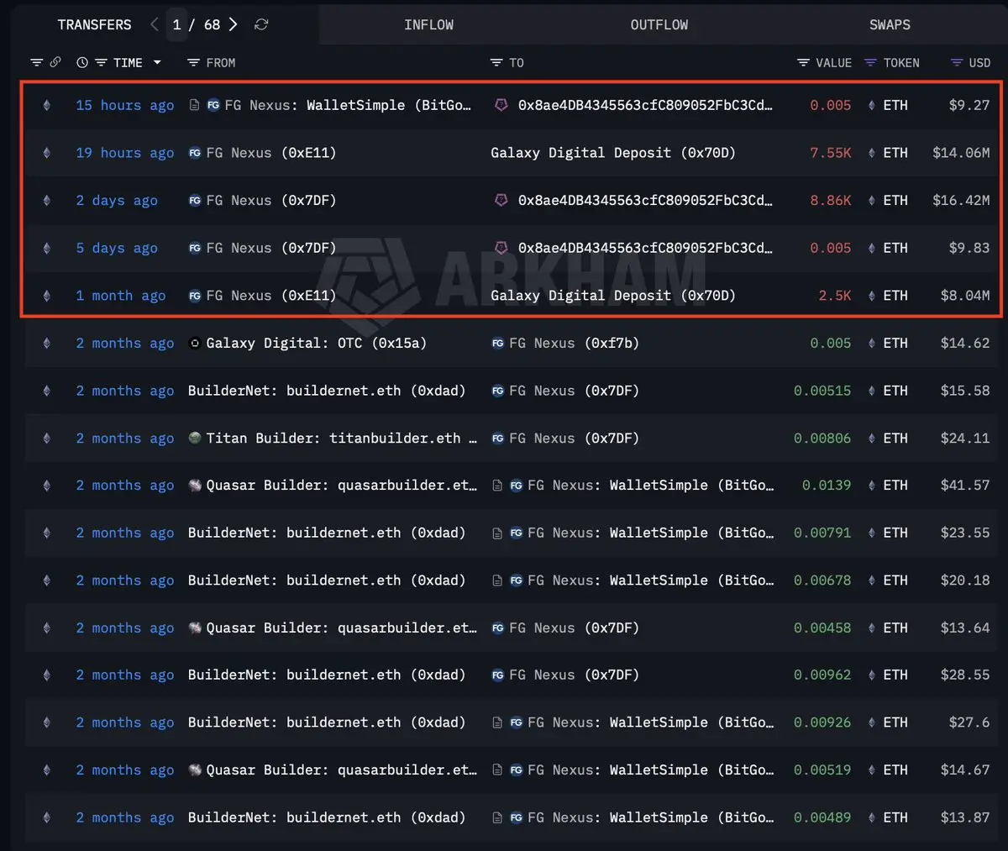The height and width of the screenshot is (851, 1008).
Task: Select the 2.5K value cell
Action: [835, 296]
